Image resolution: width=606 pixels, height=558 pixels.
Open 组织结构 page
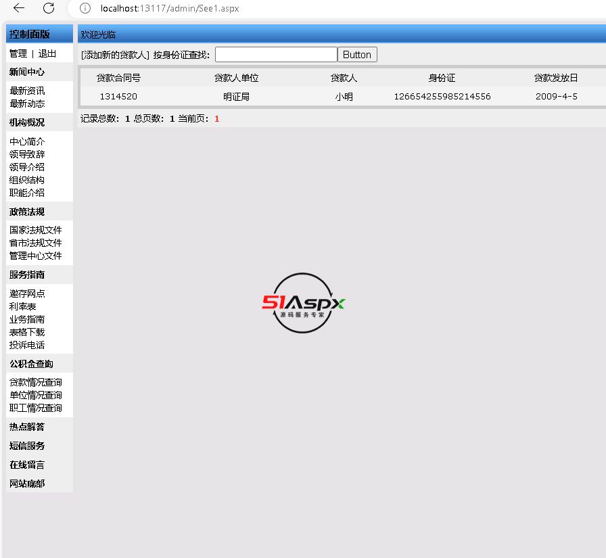point(27,180)
